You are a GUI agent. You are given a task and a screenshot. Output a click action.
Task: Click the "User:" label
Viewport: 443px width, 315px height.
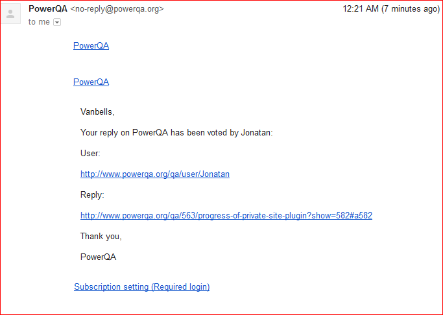tap(91, 154)
